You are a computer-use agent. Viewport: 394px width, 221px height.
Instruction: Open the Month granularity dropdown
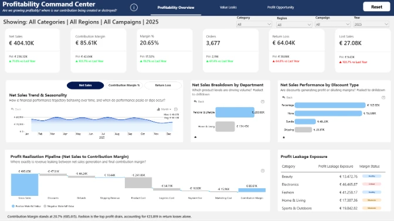coord(164,109)
